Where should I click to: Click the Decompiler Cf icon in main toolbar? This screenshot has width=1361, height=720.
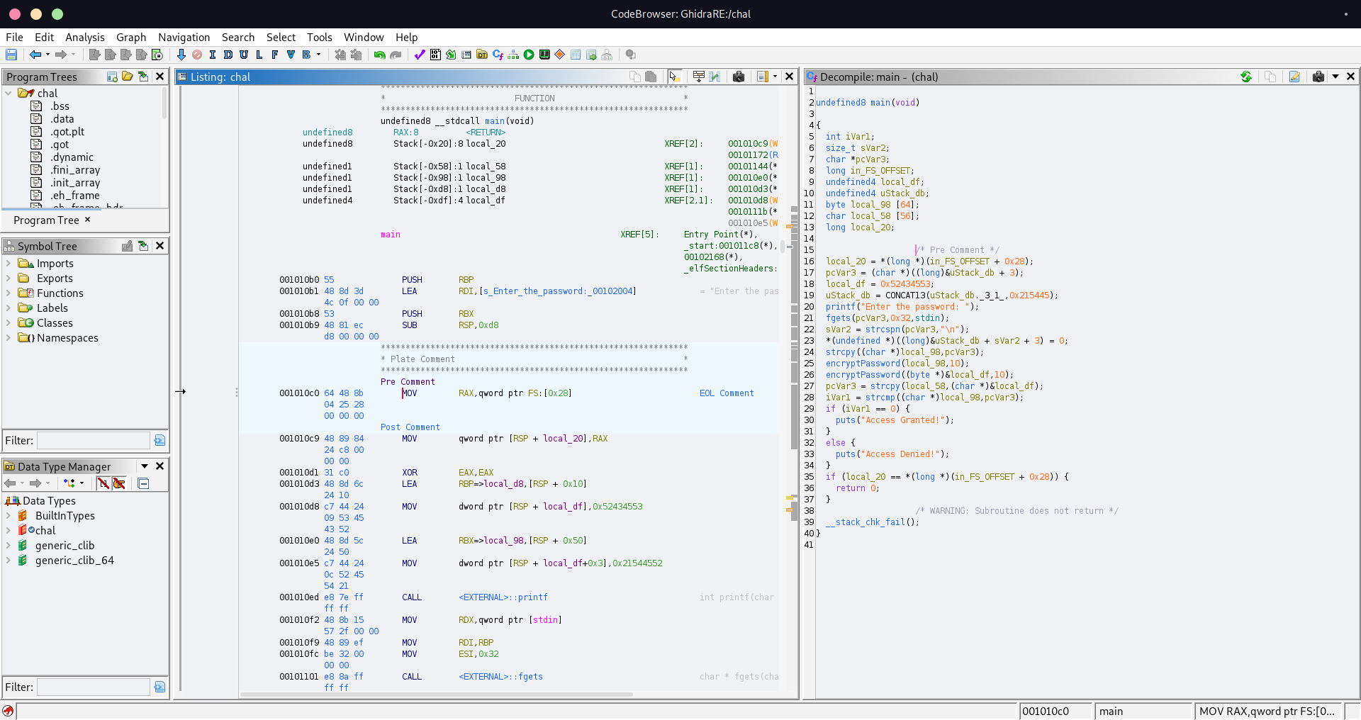(498, 55)
